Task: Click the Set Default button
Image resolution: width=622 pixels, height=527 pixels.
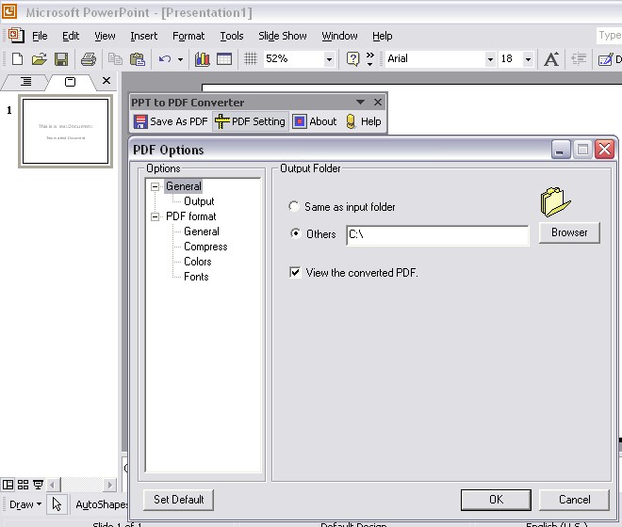Action: [178, 500]
